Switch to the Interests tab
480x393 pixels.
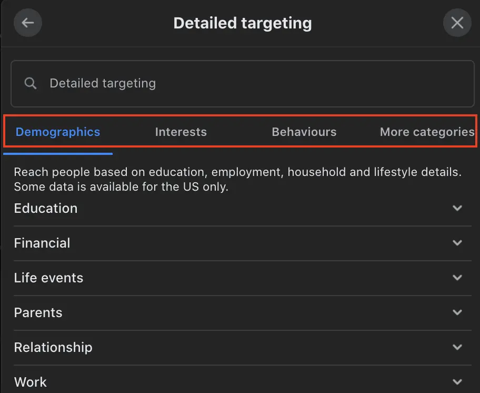click(181, 132)
